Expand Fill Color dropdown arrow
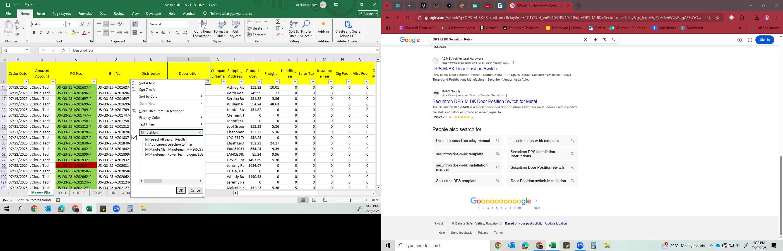Screen dimensions: 783x251 click(x=78, y=33)
